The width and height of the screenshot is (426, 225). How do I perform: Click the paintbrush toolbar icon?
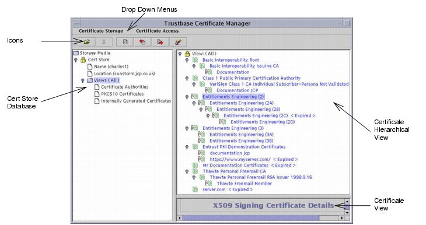point(178,42)
